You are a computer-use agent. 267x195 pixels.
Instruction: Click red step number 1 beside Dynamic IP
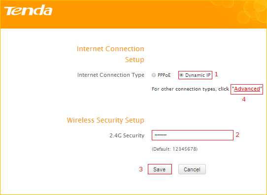coord(216,74)
